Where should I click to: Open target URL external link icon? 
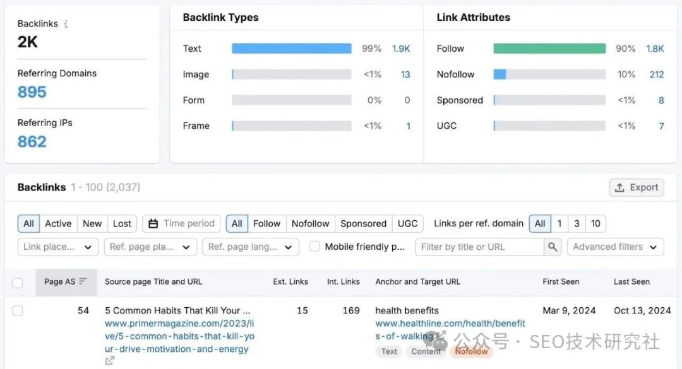tap(441, 335)
